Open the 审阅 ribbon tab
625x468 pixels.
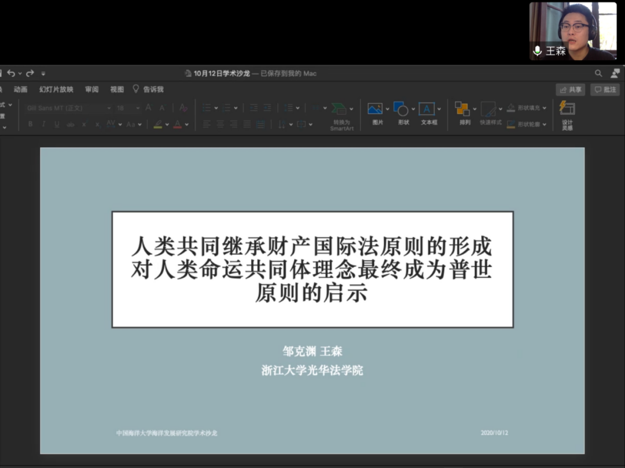(91, 90)
